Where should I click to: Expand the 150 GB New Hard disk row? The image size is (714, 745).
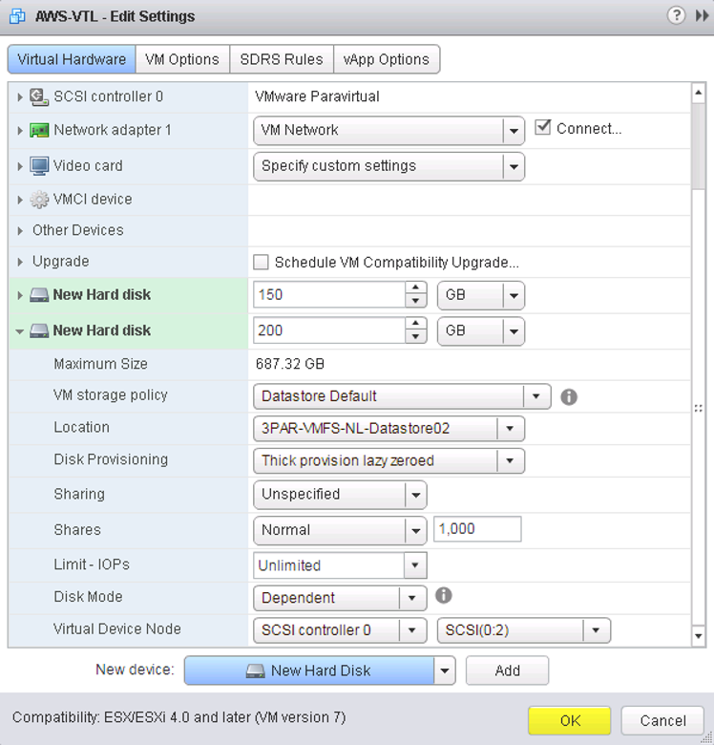tap(19, 295)
